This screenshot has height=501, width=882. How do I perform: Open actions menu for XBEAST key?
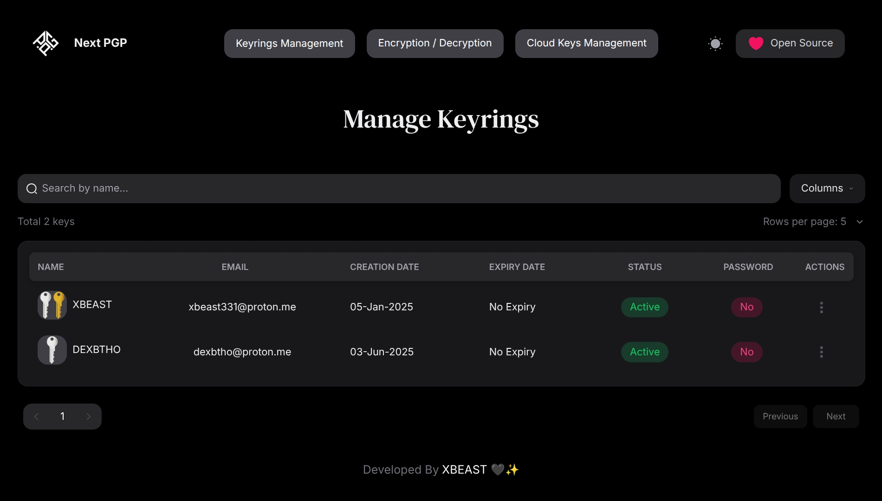(821, 307)
